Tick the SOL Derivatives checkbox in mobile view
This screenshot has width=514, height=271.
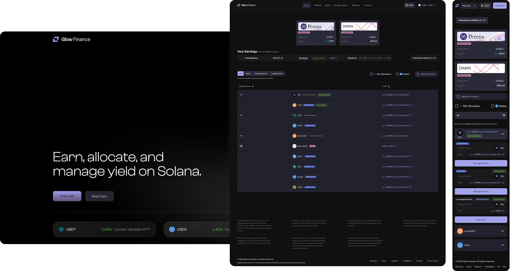coord(457,106)
